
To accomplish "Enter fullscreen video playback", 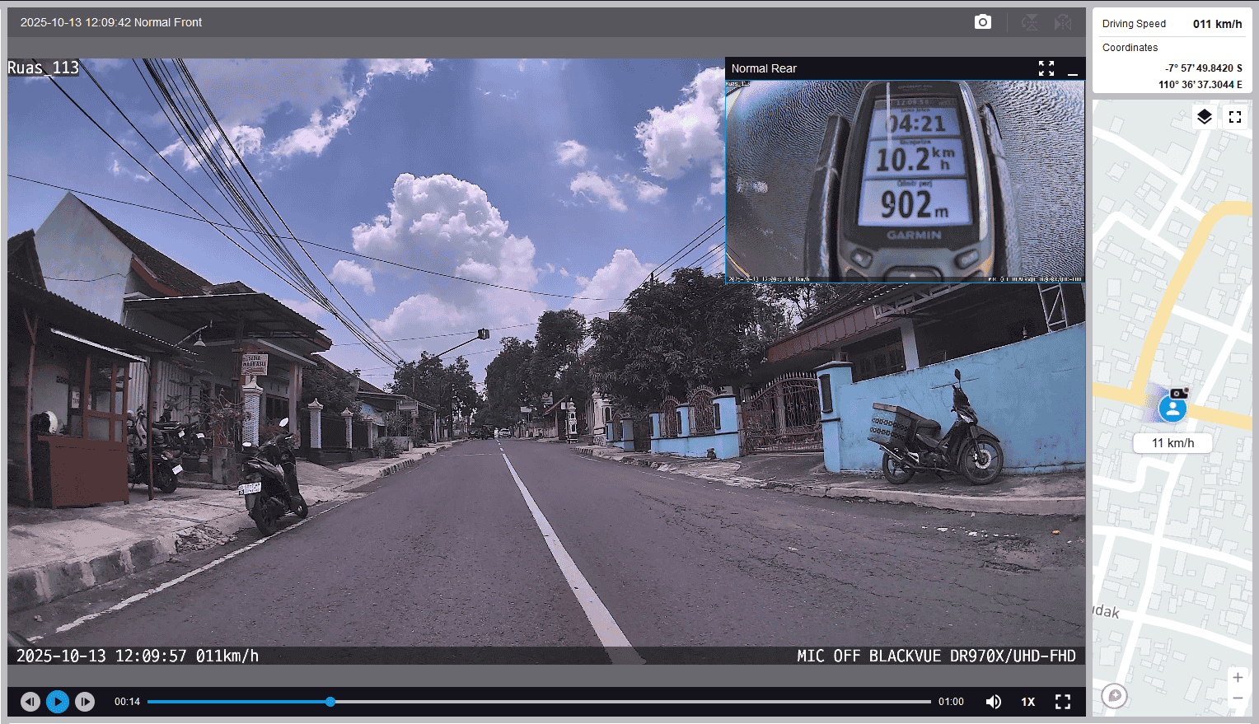I will tap(1062, 702).
